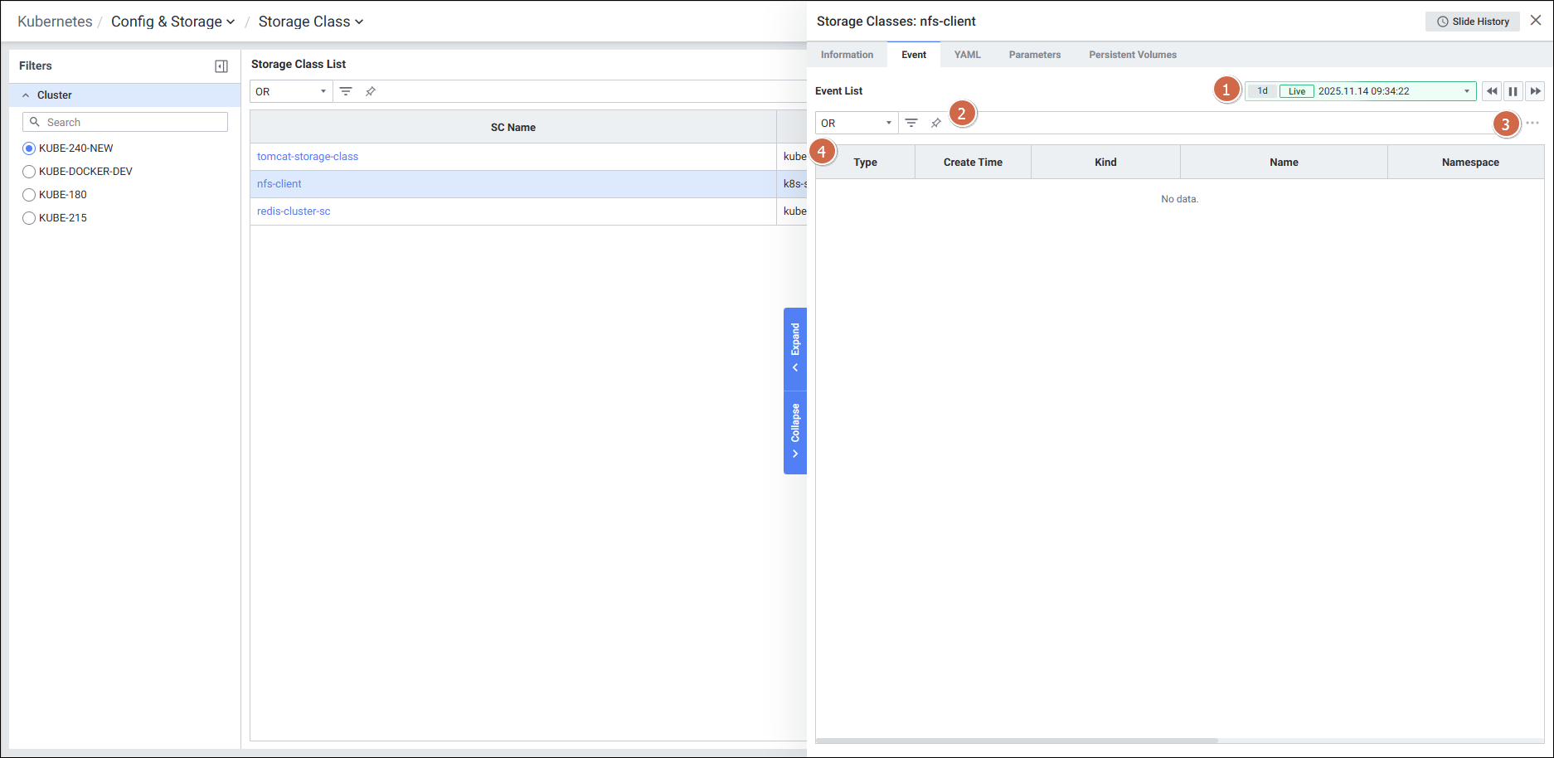This screenshot has width=1554, height=758.
Task: Click the Slide History button
Action: [x=1473, y=22]
